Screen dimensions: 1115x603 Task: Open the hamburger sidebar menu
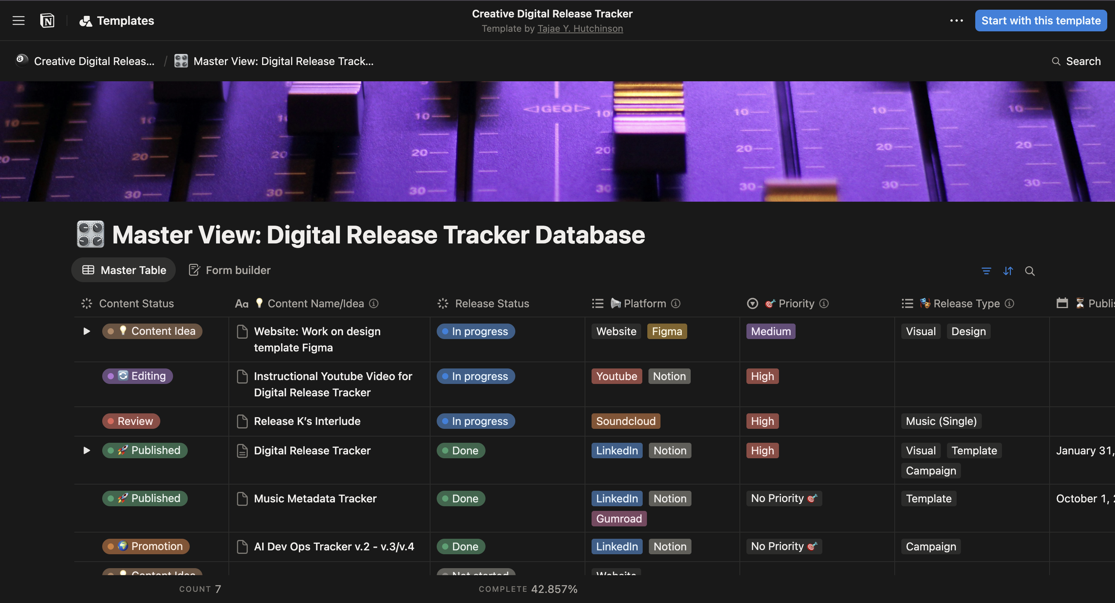click(x=19, y=21)
